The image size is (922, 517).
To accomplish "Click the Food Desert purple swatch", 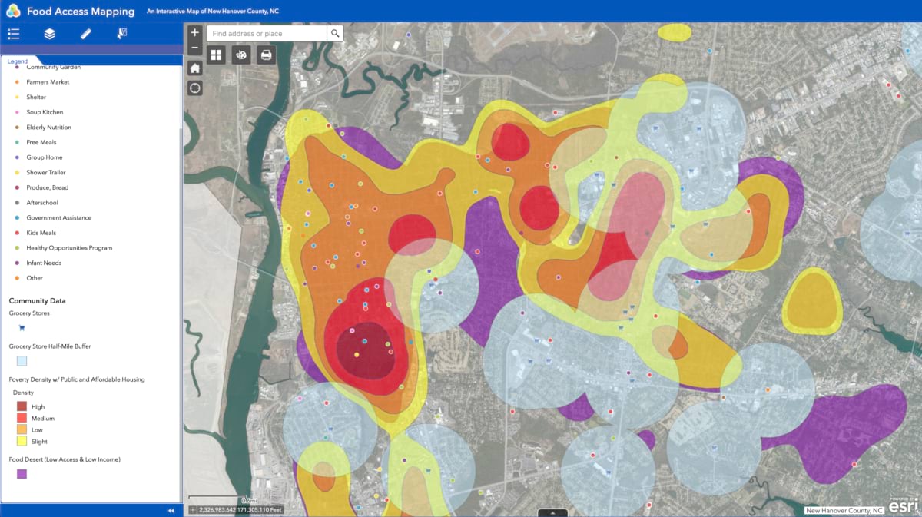I will (22, 474).
